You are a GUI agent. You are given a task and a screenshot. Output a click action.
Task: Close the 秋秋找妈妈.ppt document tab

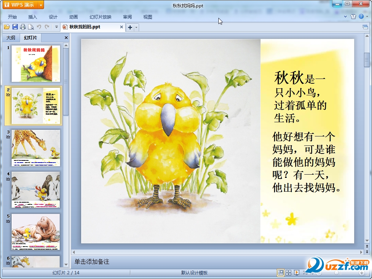point(122,27)
